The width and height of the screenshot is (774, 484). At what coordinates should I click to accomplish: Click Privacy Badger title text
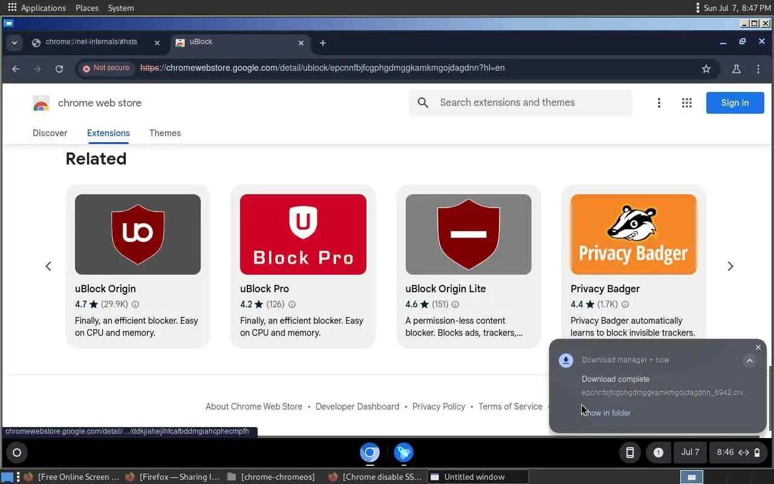pyautogui.click(x=605, y=289)
